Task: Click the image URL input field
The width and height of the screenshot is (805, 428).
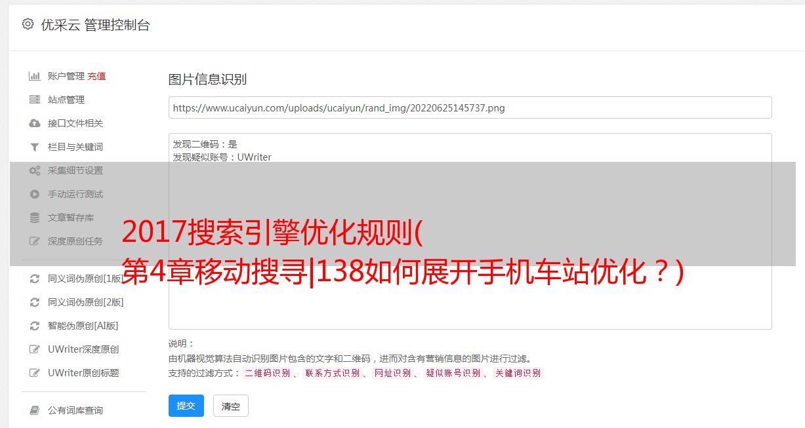Action: tap(470, 107)
